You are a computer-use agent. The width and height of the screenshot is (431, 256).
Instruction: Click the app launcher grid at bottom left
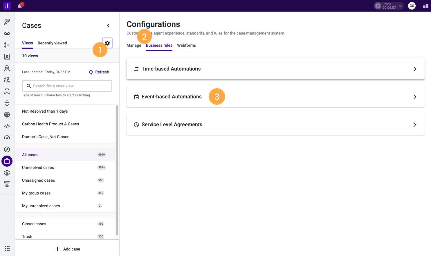tap(7, 248)
